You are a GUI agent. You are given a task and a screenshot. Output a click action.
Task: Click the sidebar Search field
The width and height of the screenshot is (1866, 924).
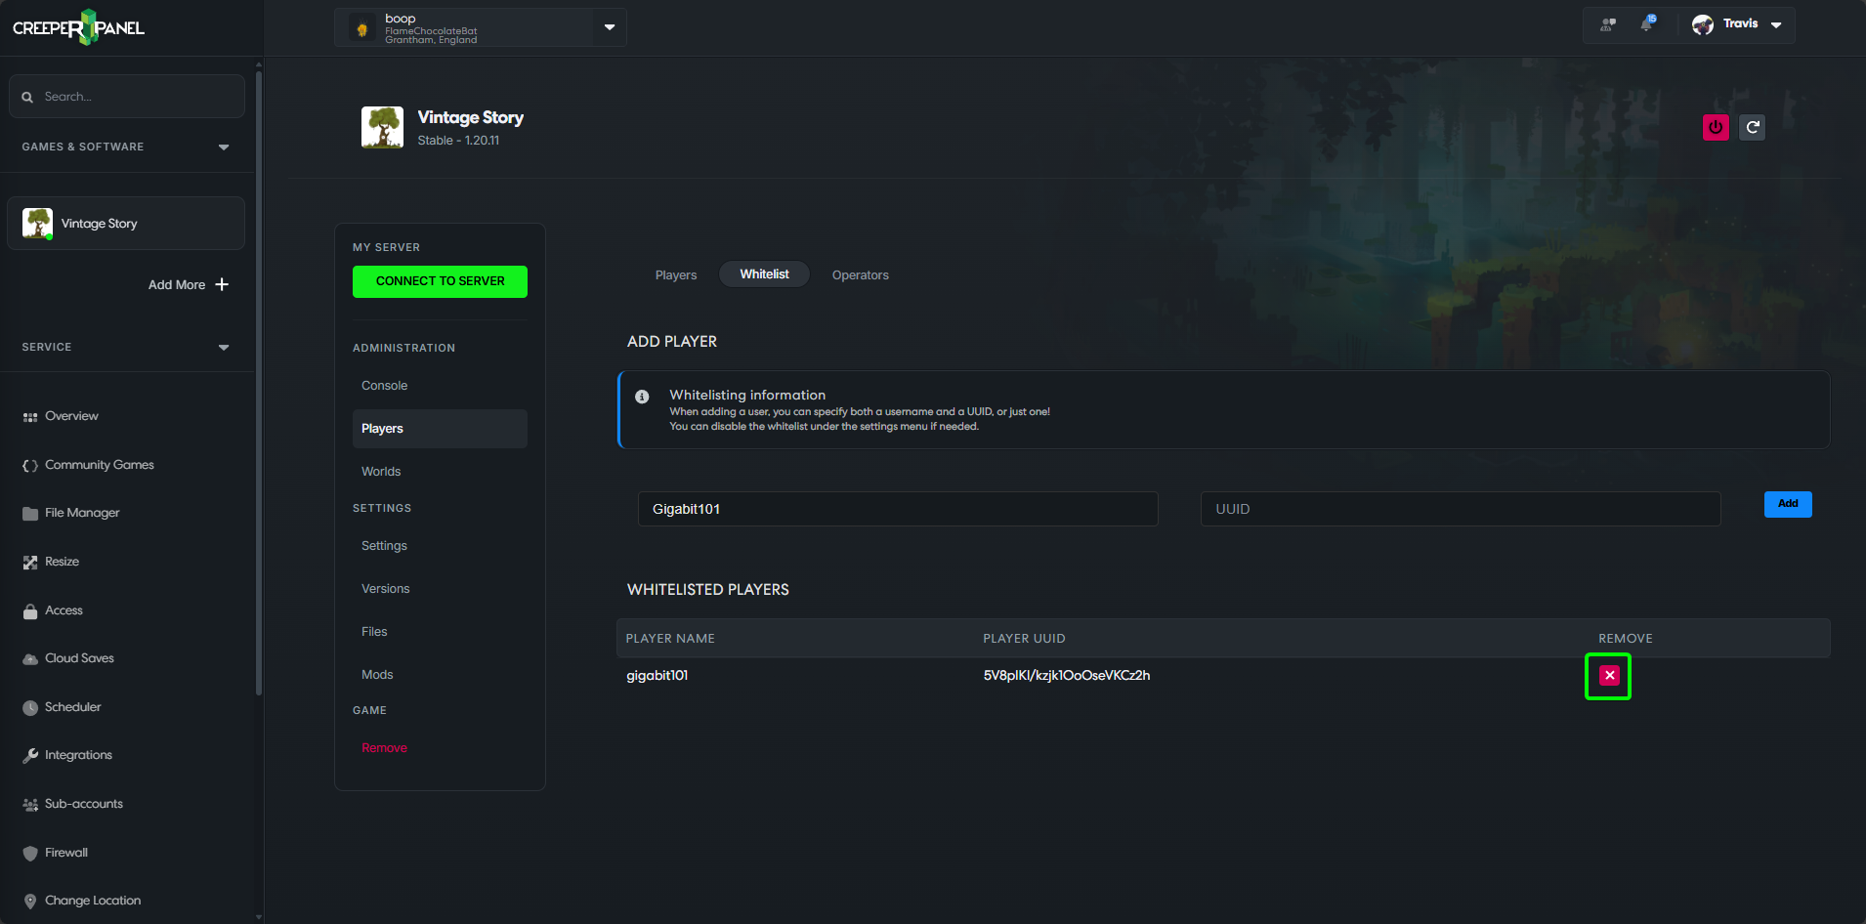127,97
